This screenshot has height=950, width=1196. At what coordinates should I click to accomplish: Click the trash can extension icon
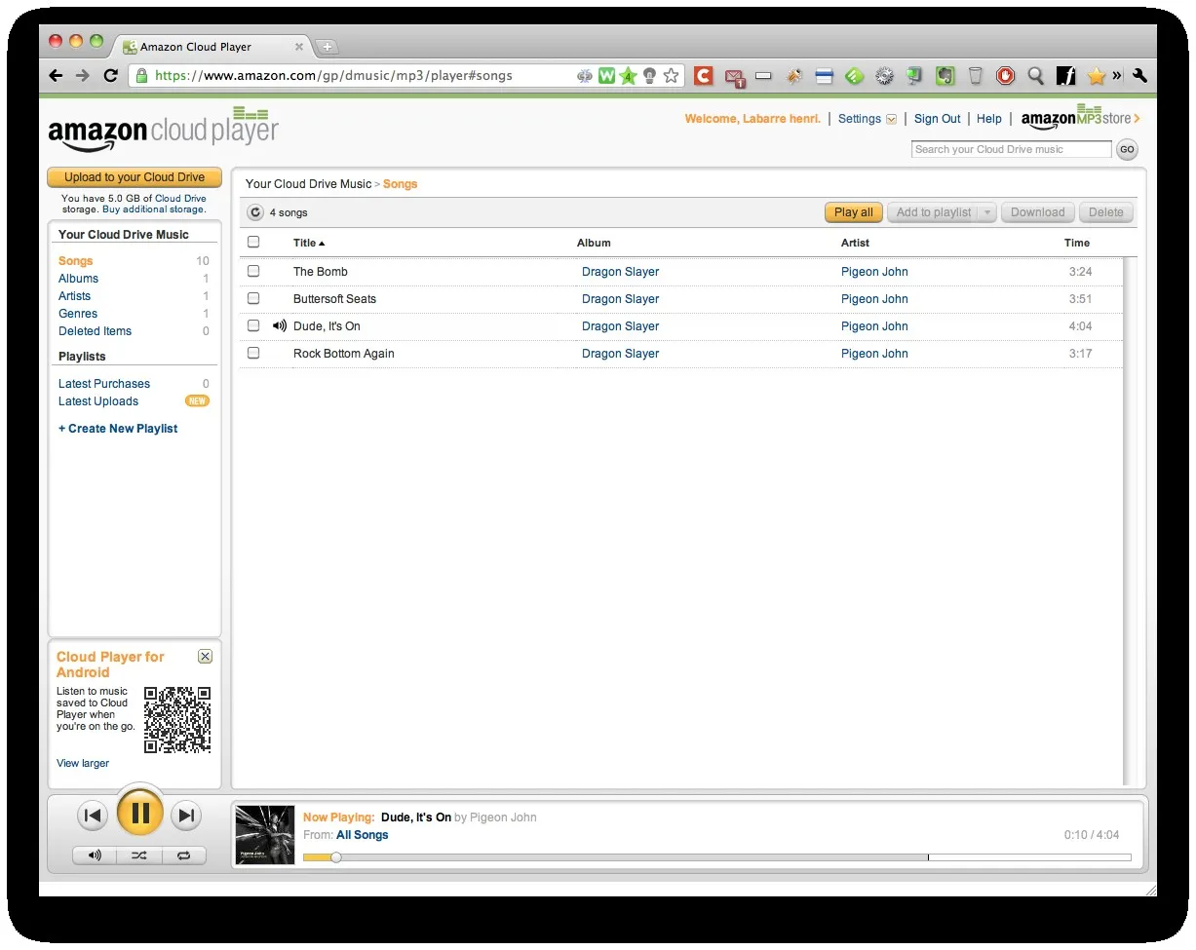(x=976, y=75)
